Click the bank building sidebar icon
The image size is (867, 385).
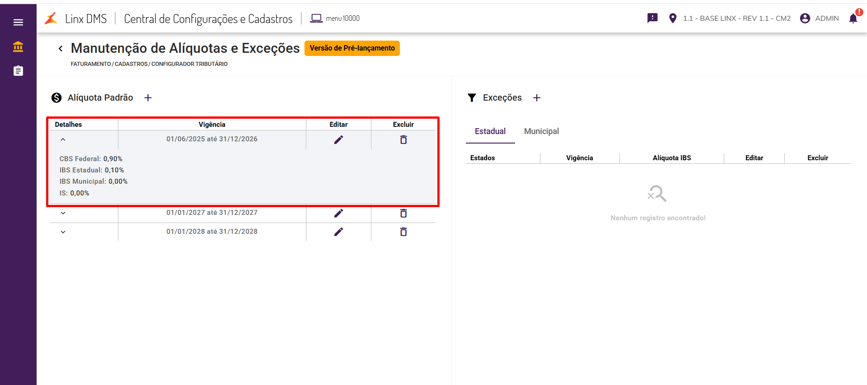18,46
